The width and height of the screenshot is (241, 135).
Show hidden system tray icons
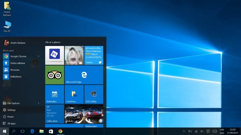(184, 131)
